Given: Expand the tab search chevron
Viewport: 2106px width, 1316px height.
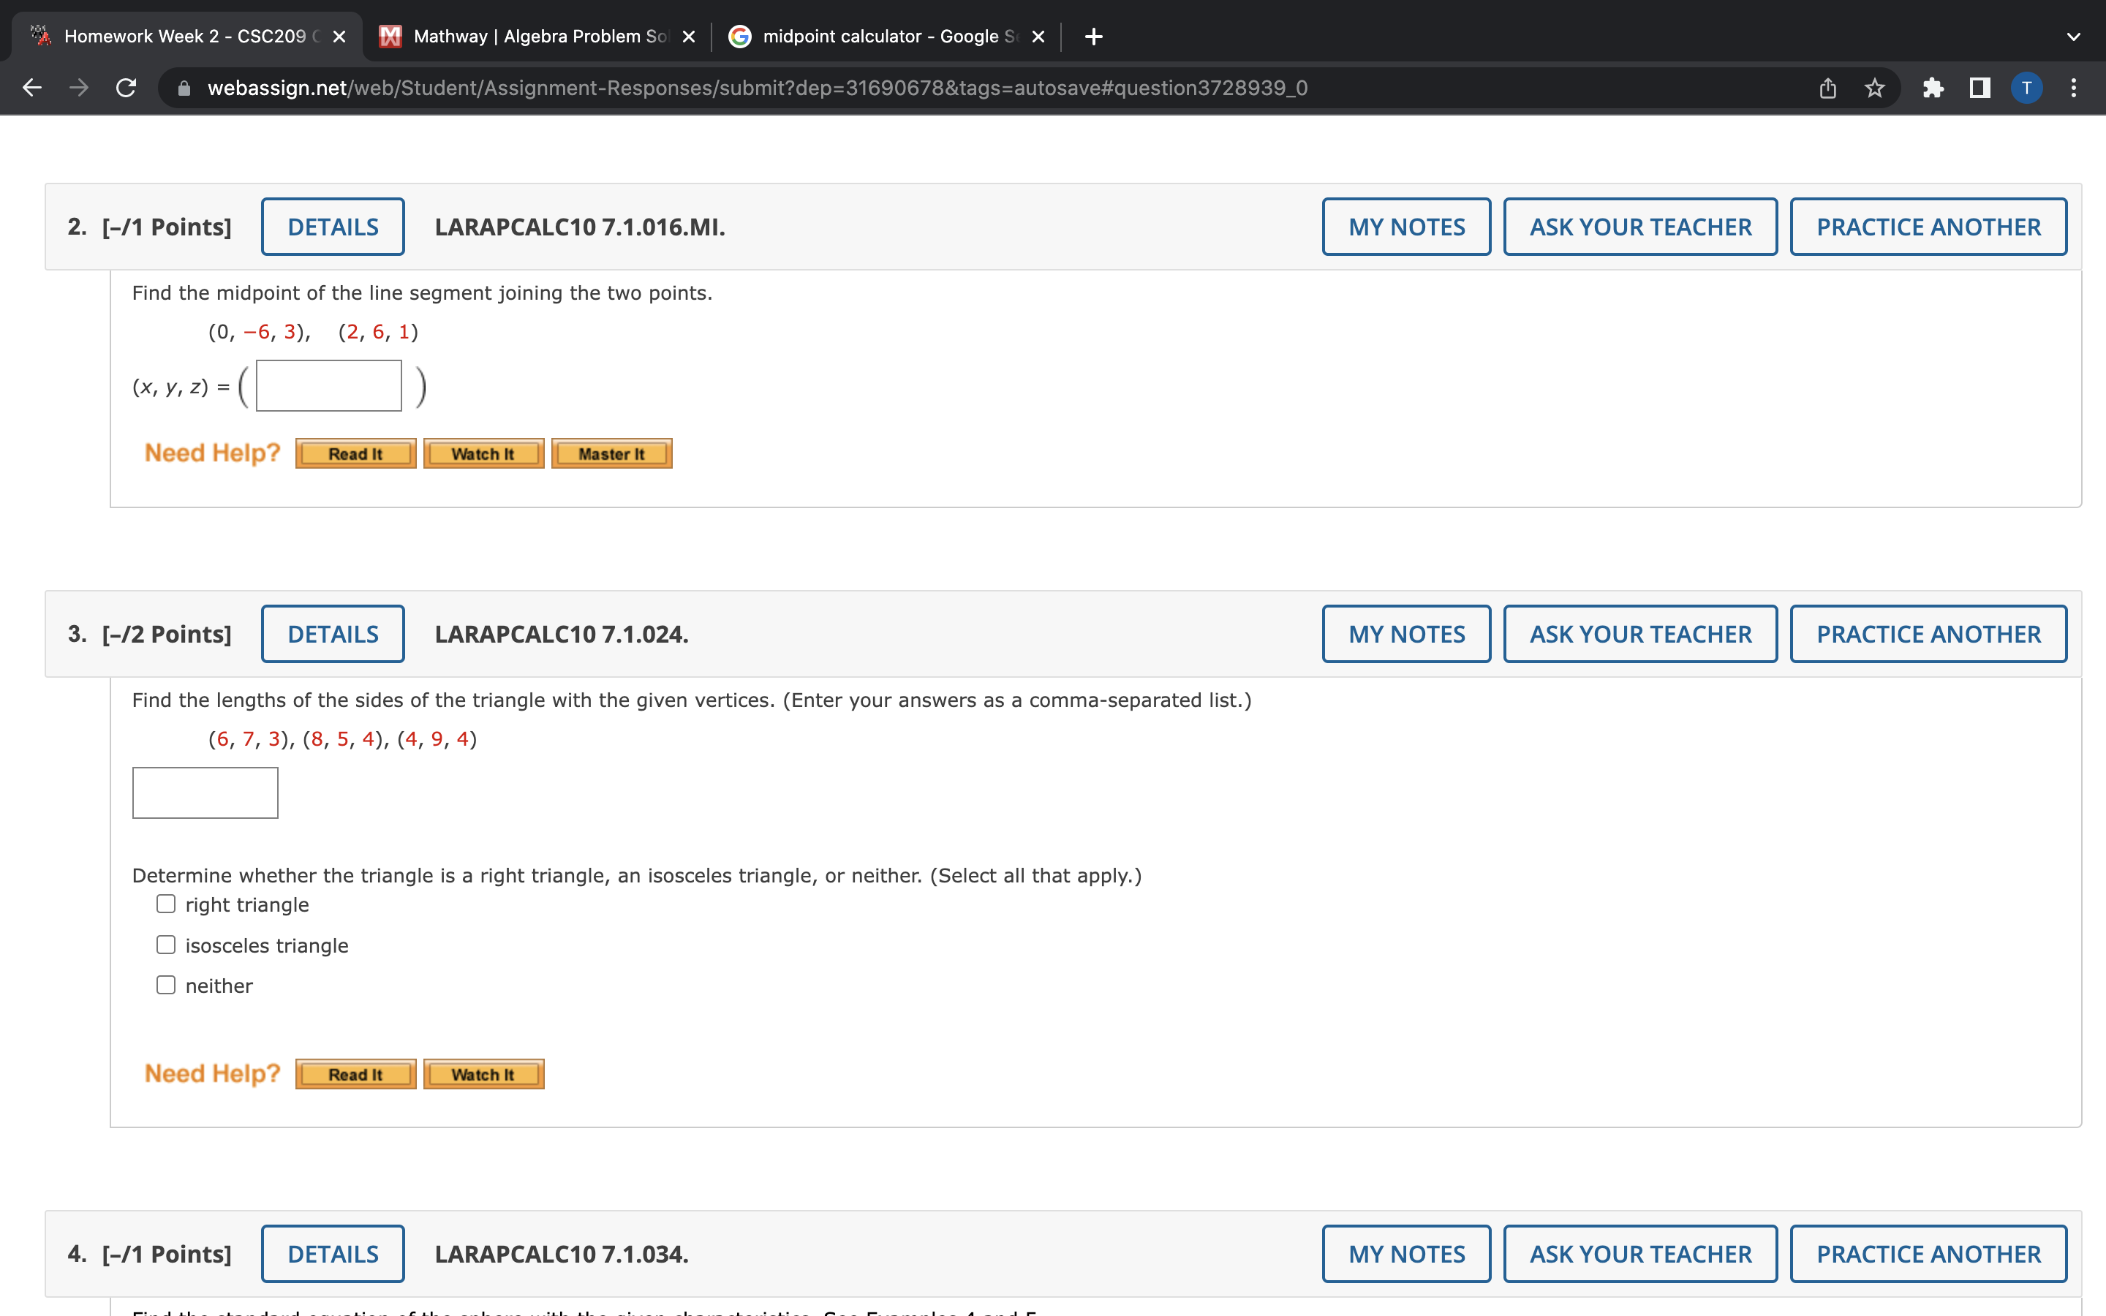Looking at the screenshot, I should [x=2074, y=37].
